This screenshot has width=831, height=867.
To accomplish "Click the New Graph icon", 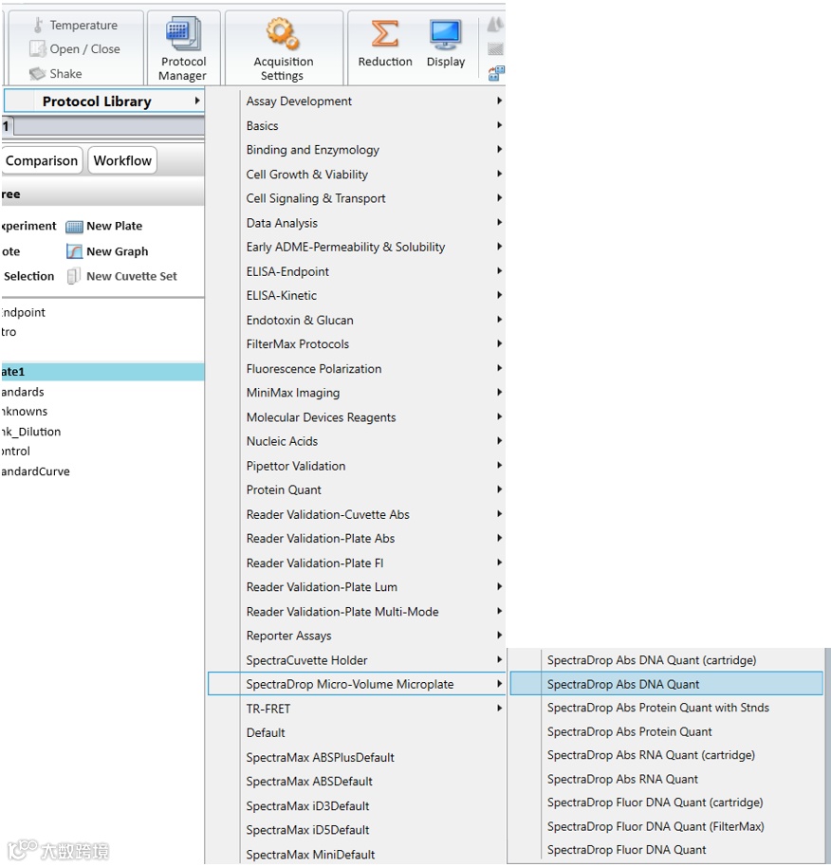I will 74,251.
